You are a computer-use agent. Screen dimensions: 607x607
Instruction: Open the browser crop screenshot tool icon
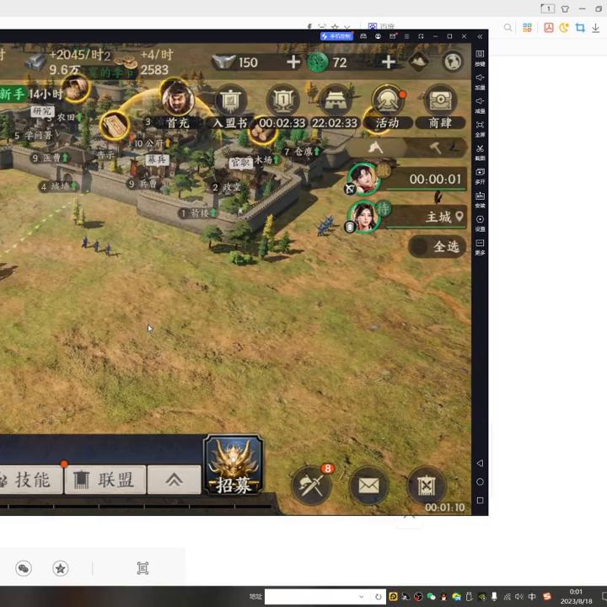[x=580, y=28]
